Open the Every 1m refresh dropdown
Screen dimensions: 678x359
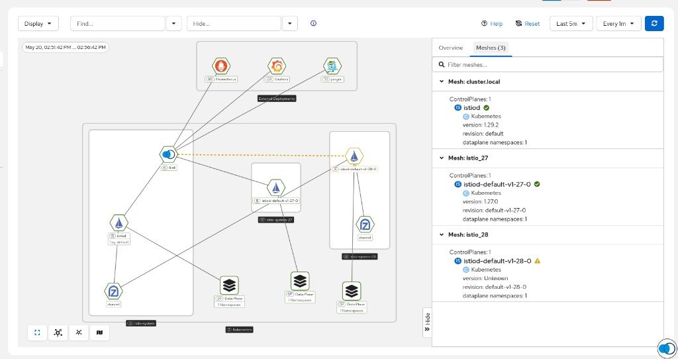[618, 23]
